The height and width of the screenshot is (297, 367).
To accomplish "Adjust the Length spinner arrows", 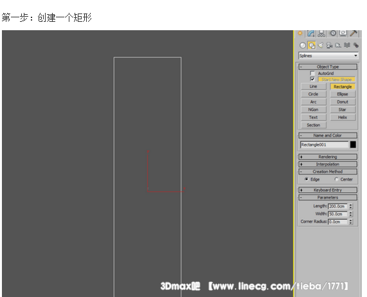I will pyautogui.click(x=351, y=206).
